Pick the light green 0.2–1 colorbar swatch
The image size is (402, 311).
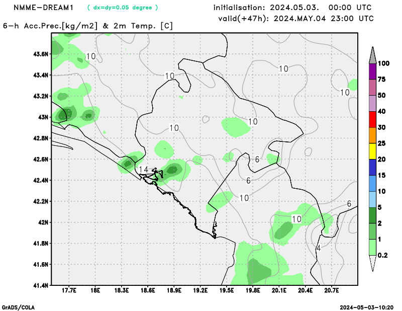pos(372,247)
